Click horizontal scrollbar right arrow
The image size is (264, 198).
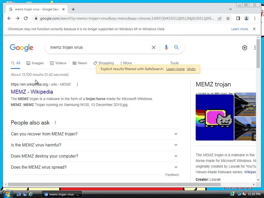(x=254, y=185)
